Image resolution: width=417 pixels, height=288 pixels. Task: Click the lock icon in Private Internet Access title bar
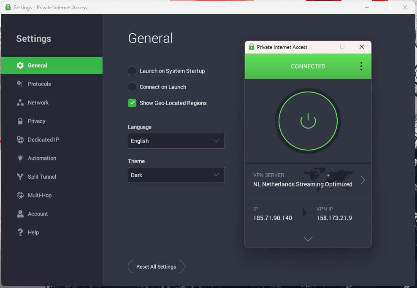(x=251, y=47)
